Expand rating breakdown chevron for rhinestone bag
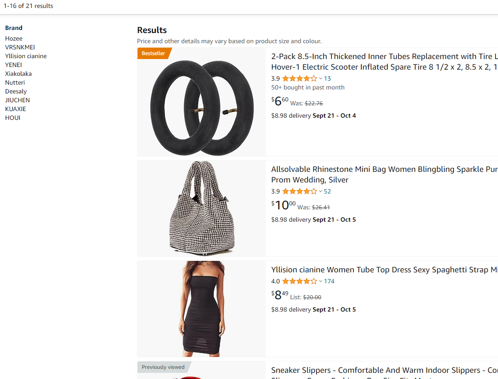Screen dimensions: 498x379 [320, 192]
